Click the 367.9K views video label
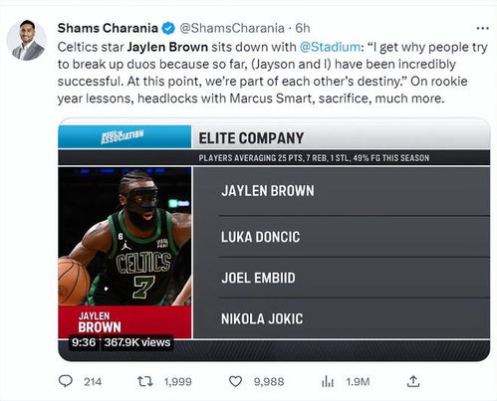 137,342
